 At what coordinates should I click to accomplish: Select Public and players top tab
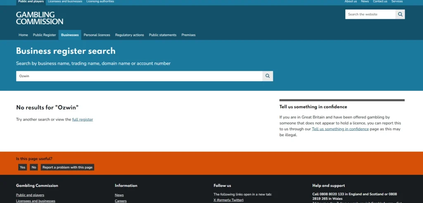[31, 2]
